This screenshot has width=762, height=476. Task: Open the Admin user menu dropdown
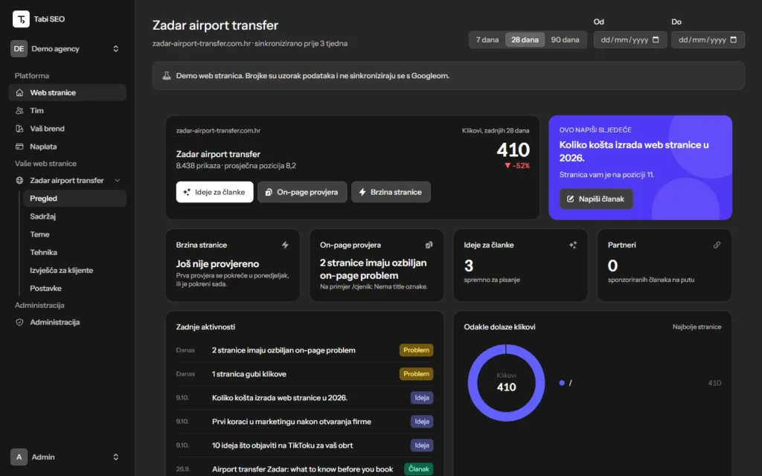pos(68,457)
